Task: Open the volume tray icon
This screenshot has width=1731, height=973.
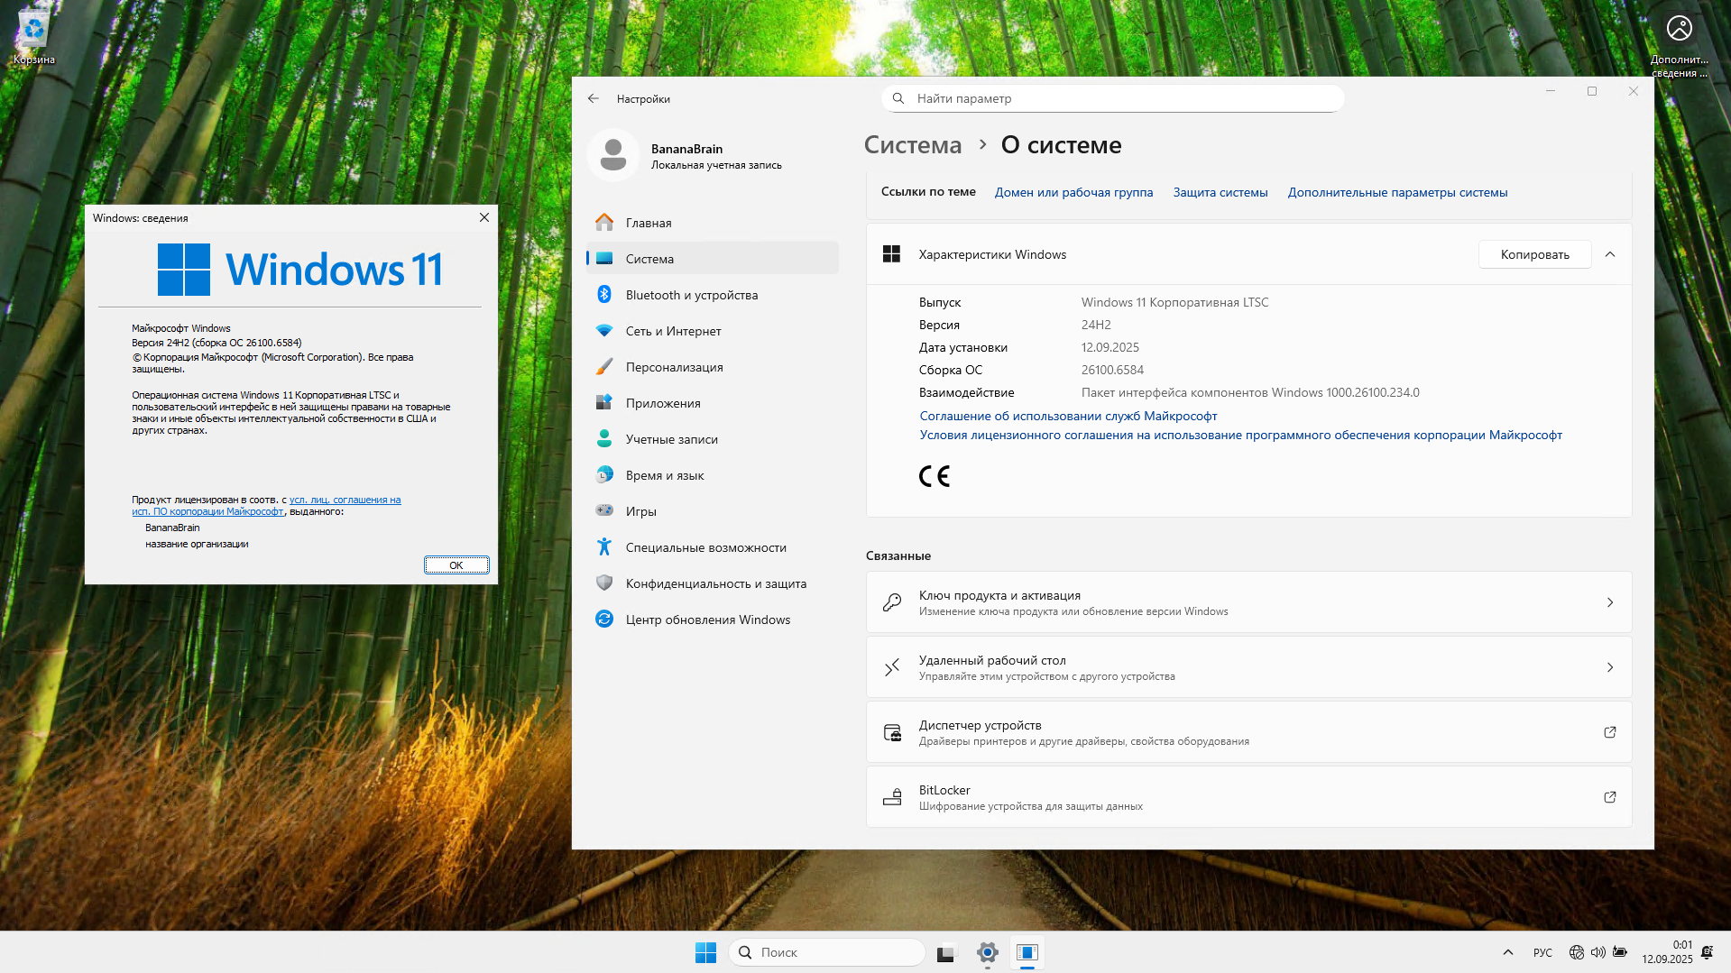Action: 1597,952
